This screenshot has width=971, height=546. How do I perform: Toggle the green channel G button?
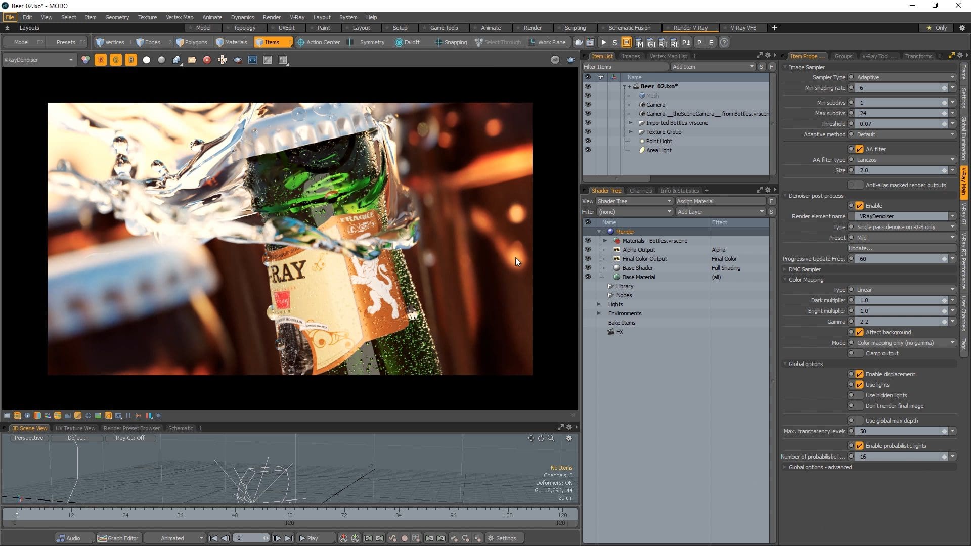click(116, 60)
